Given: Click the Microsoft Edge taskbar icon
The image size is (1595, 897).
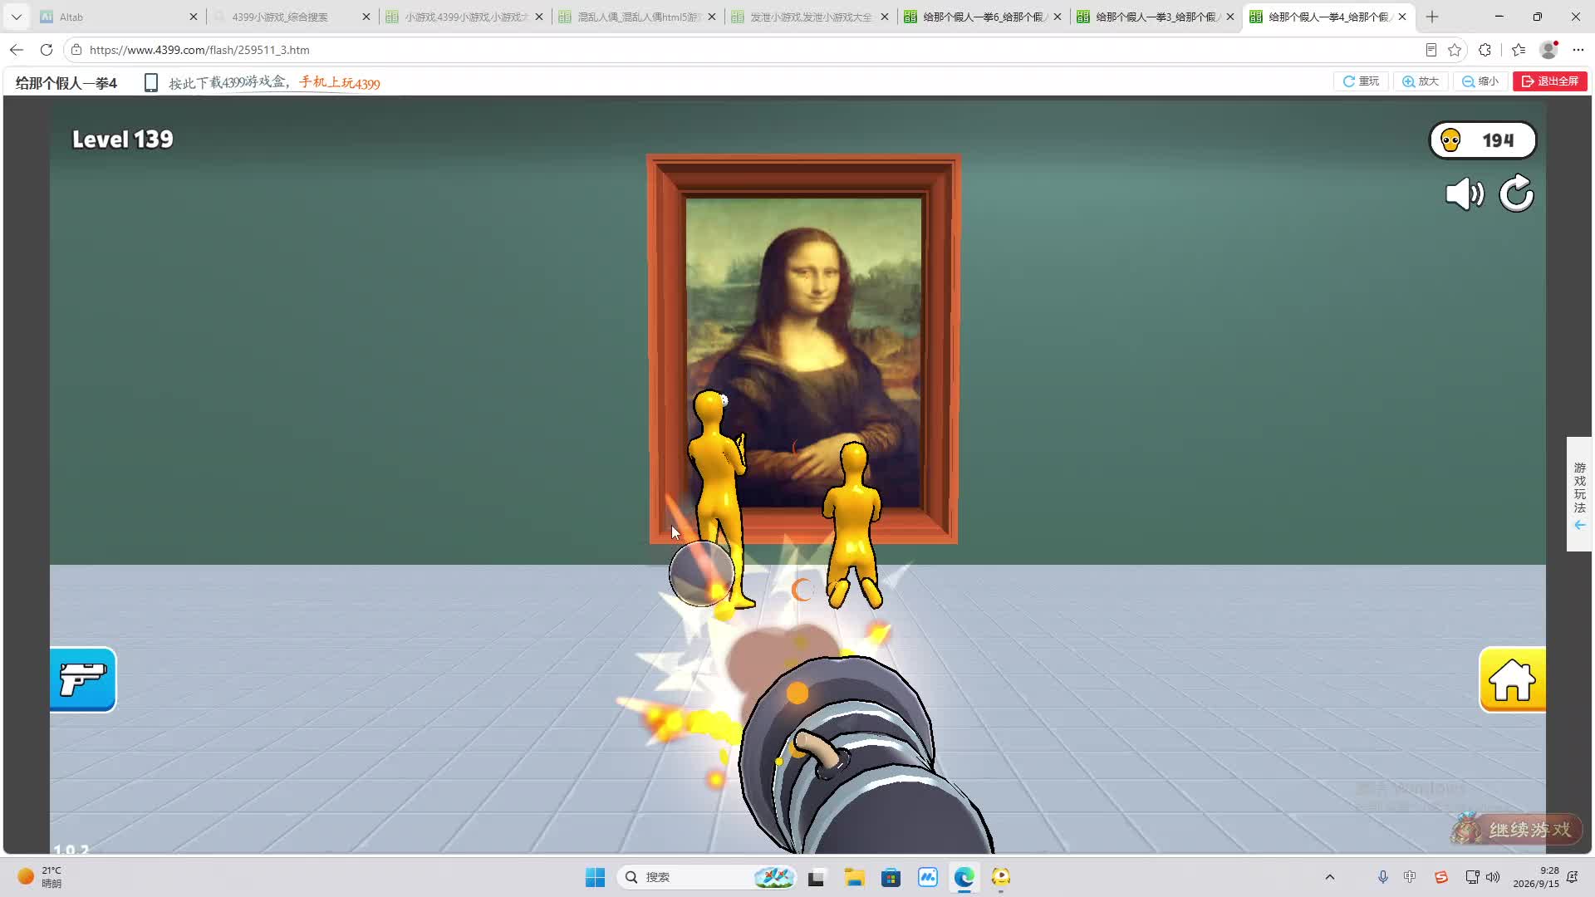Looking at the screenshot, I should [x=964, y=877].
